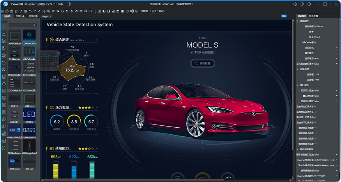This screenshot has width=341, height=182.
Task: Select the XUILED widget thumbnail
Action: pyautogui.click(x=29, y=114)
